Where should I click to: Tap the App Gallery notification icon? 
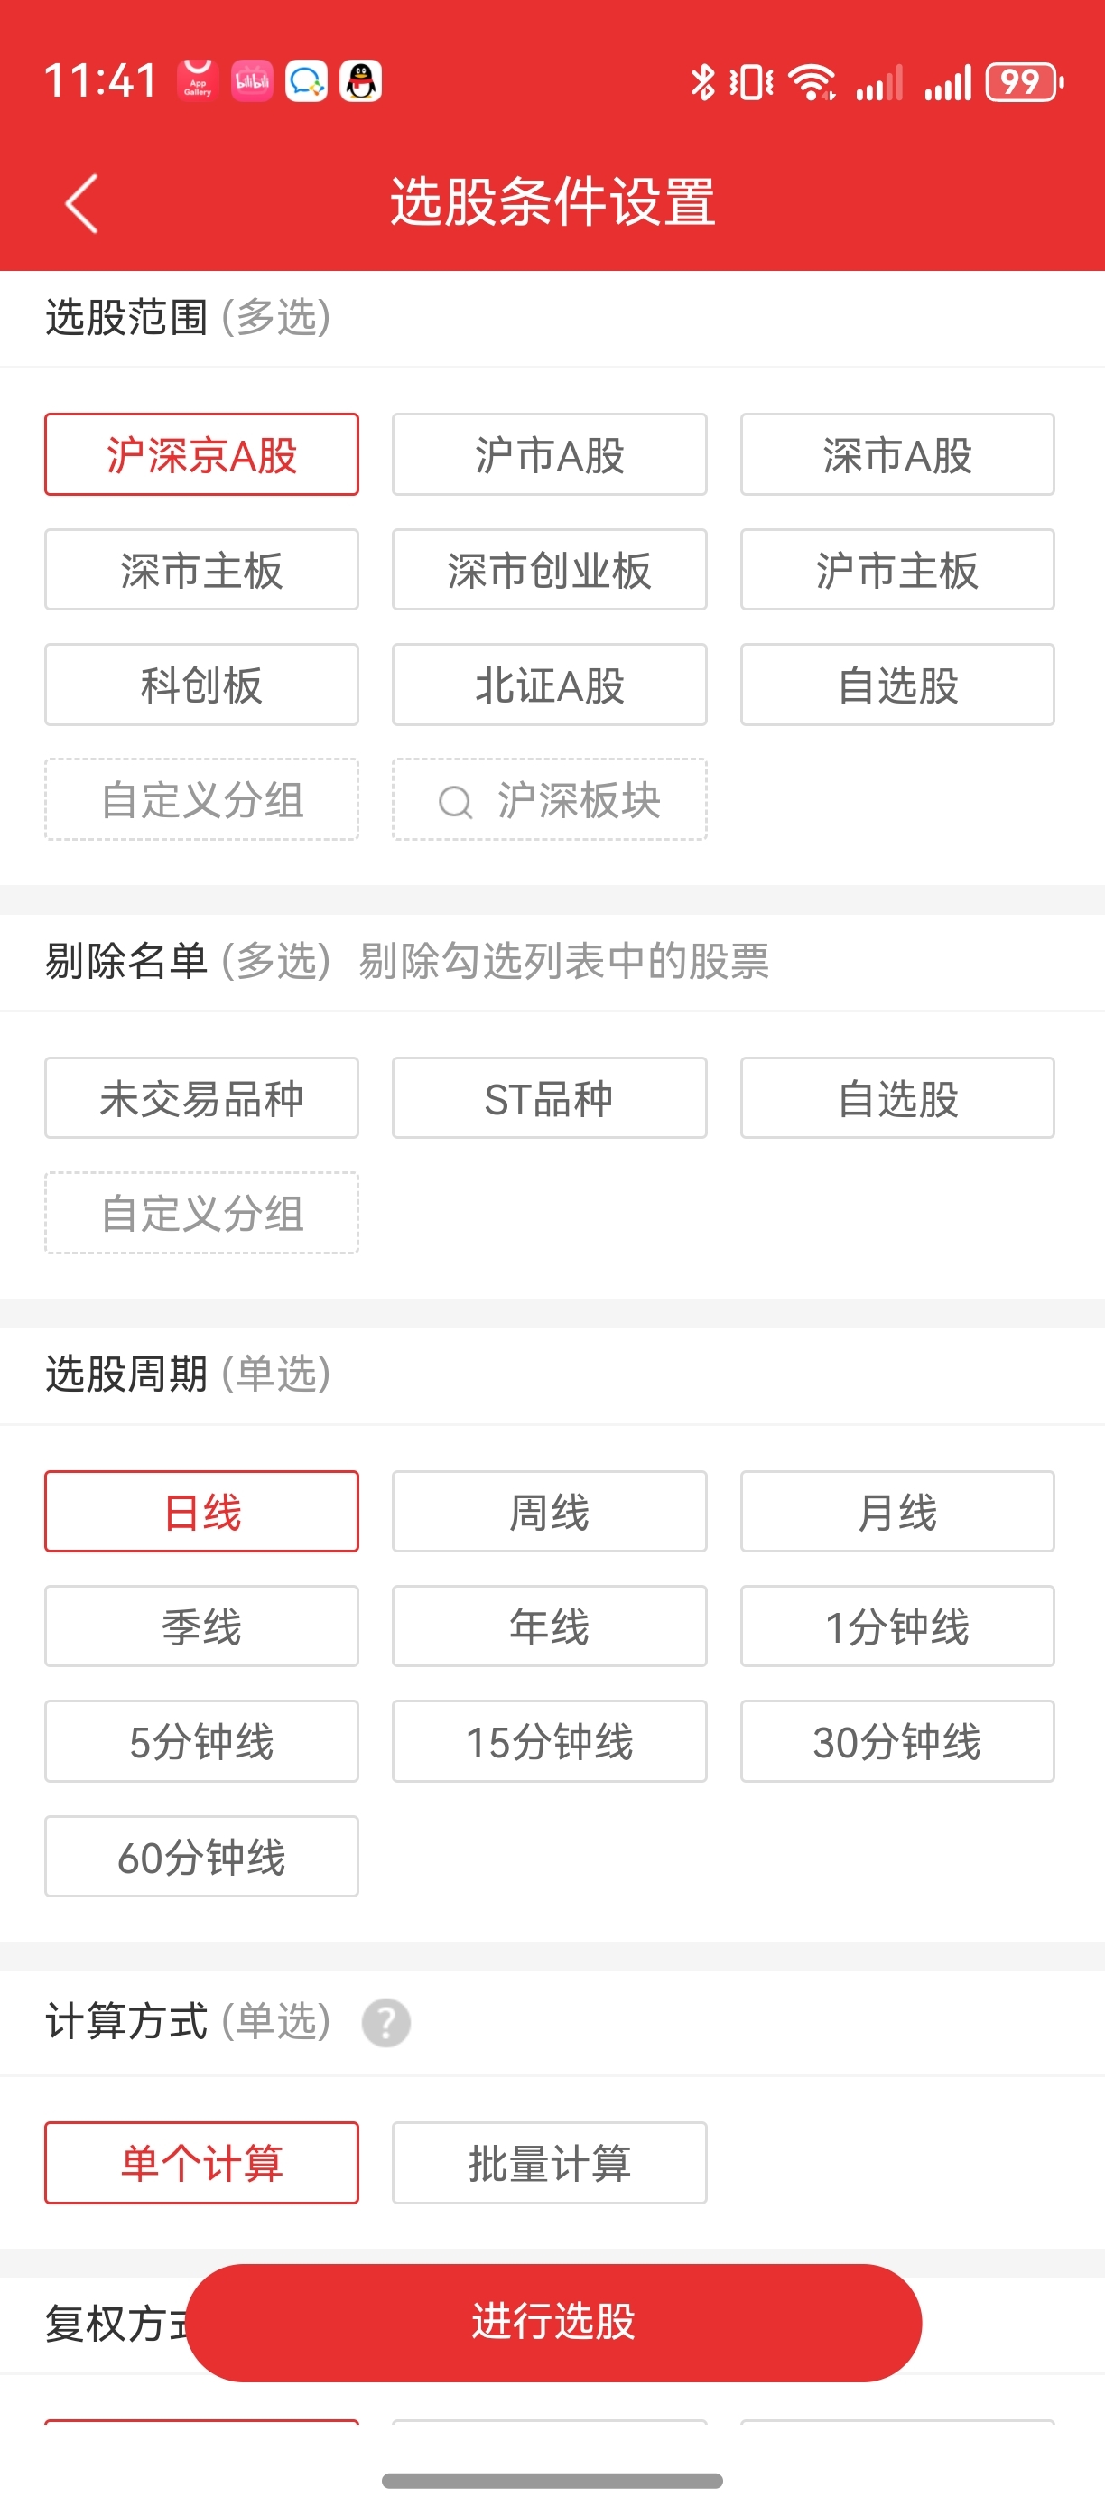click(x=198, y=80)
